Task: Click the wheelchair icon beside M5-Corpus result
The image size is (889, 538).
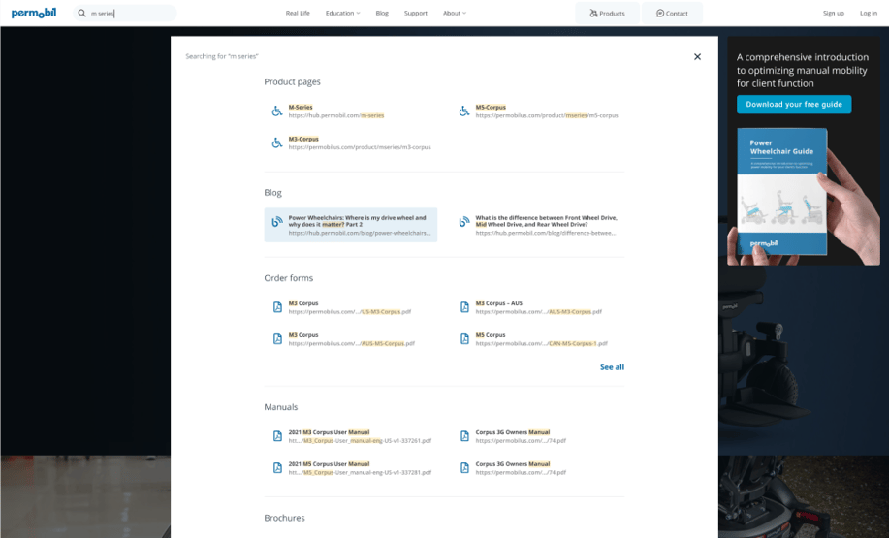Action: 463,111
